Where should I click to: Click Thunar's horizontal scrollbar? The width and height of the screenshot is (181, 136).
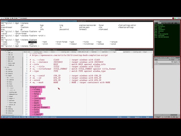(x=162, y=115)
